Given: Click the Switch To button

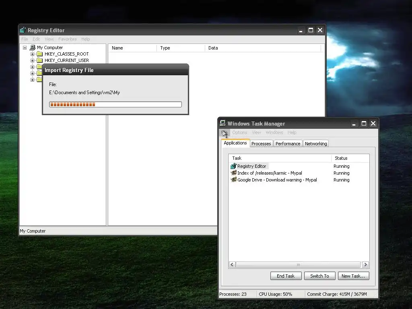Looking at the screenshot, I should [x=319, y=276].
